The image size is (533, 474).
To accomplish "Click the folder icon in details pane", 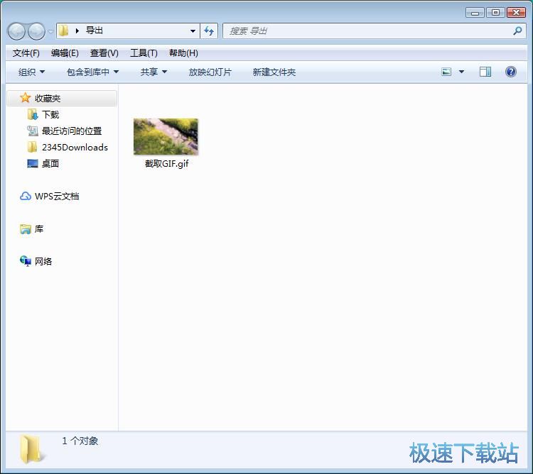I will pyautogui.click(x=31, y=450).
